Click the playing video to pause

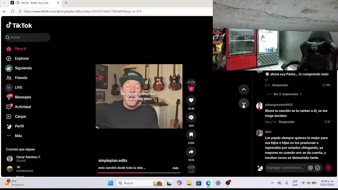click(x=139, y=96)
